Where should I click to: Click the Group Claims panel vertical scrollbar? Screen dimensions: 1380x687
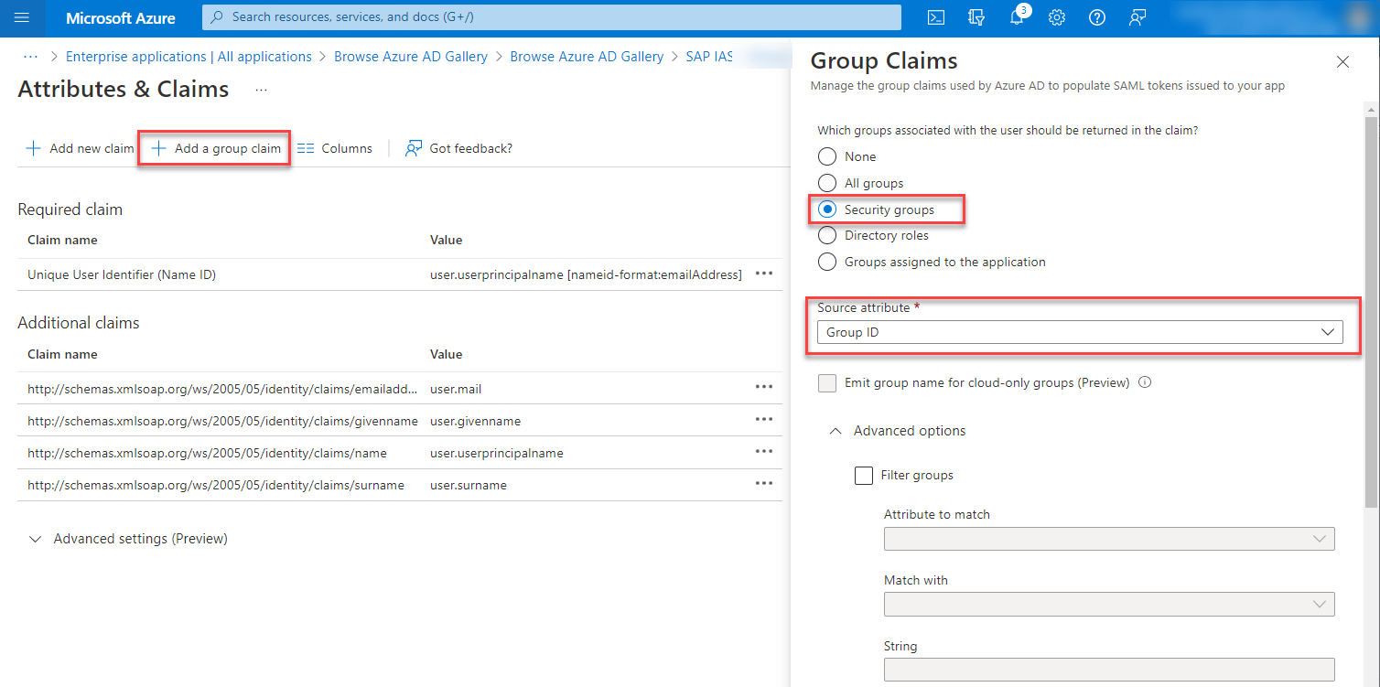[1371, 311]
